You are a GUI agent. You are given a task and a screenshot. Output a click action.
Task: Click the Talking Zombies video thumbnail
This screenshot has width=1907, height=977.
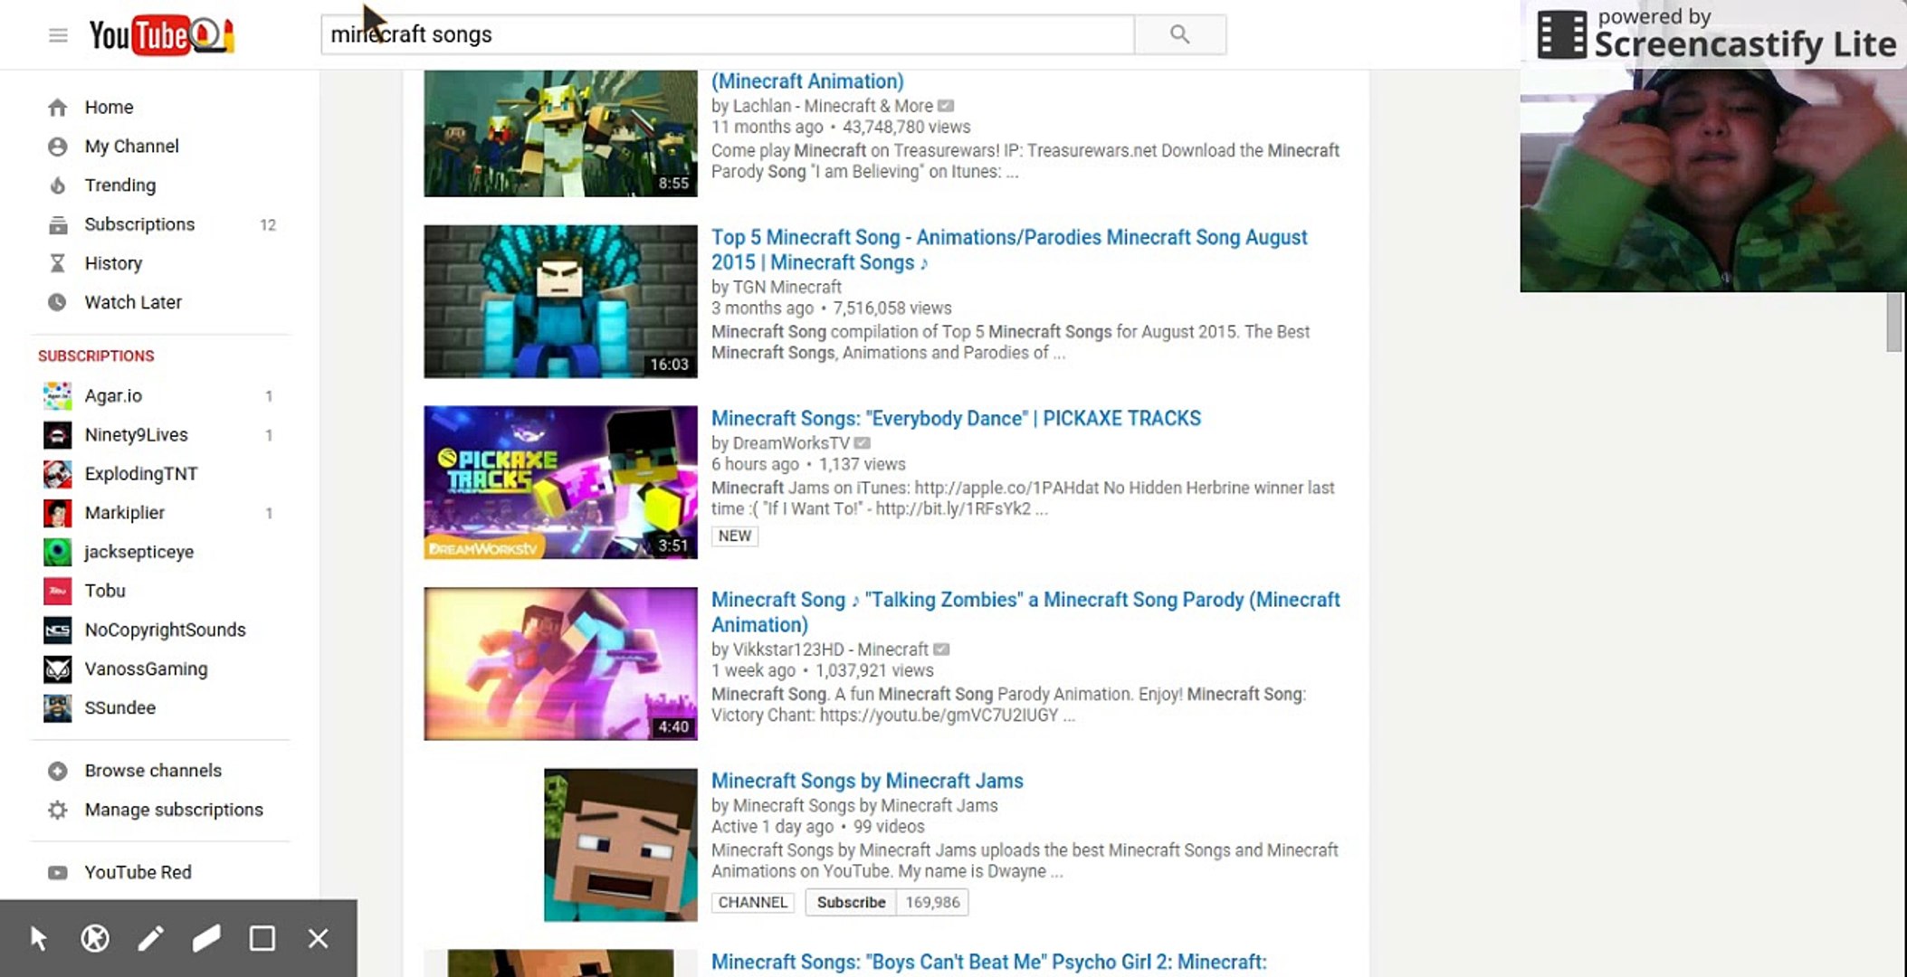[x=560, y=663]
